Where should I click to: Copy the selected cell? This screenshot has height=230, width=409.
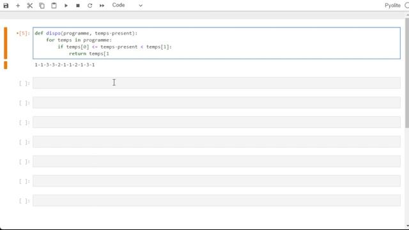pyautogui.click(x=42, y=6)
